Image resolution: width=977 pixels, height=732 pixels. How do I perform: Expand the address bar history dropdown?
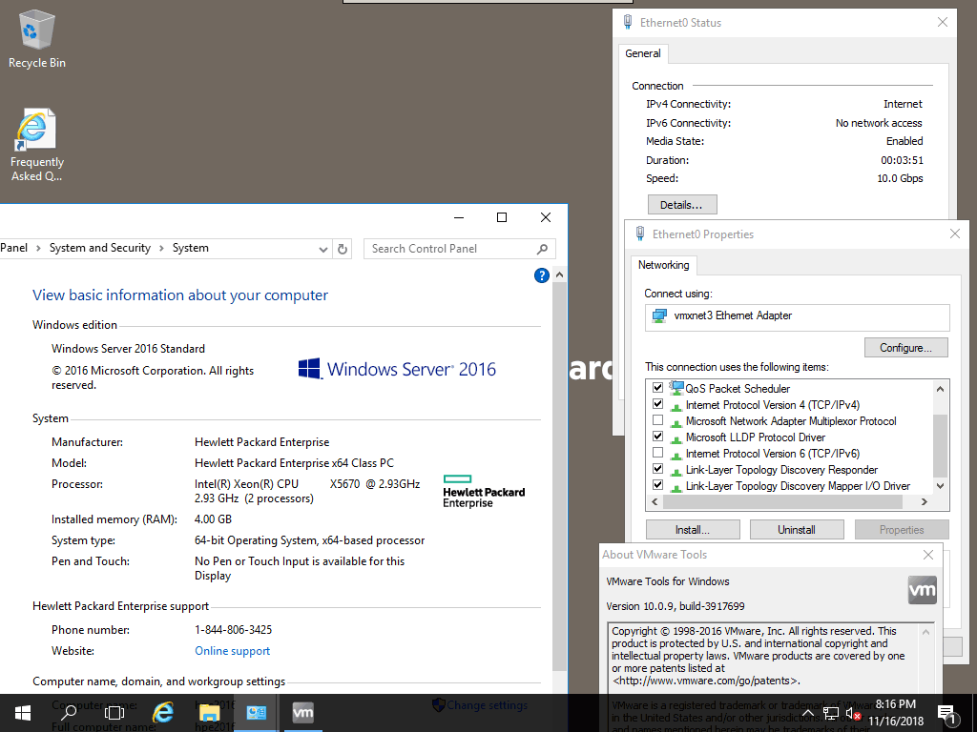tap(322, 249)
